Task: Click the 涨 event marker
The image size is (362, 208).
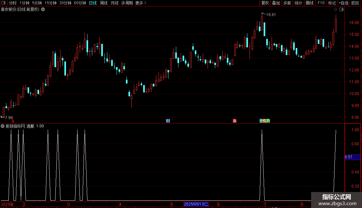Action: (234, 121)
